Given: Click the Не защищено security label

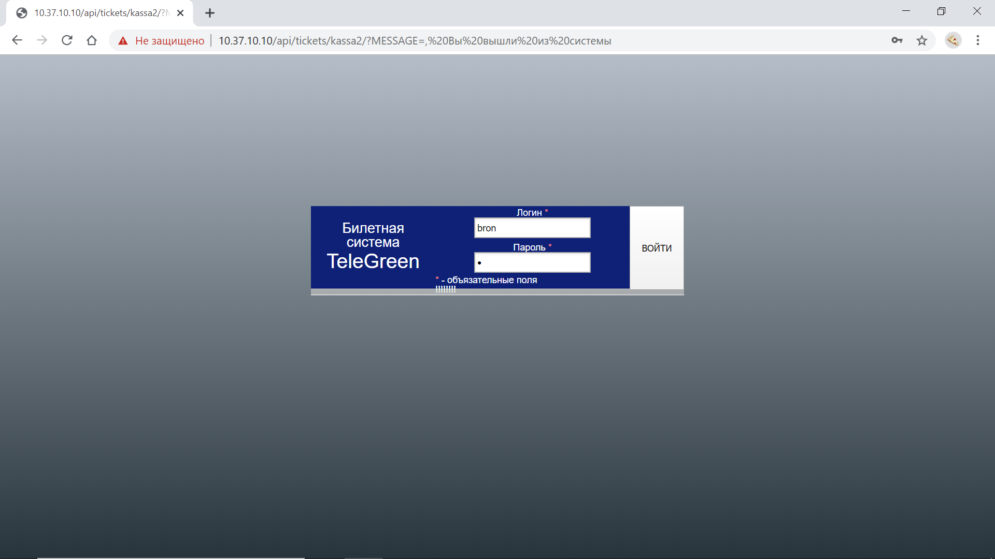Looking at the screenshot, I should (169, 41).
